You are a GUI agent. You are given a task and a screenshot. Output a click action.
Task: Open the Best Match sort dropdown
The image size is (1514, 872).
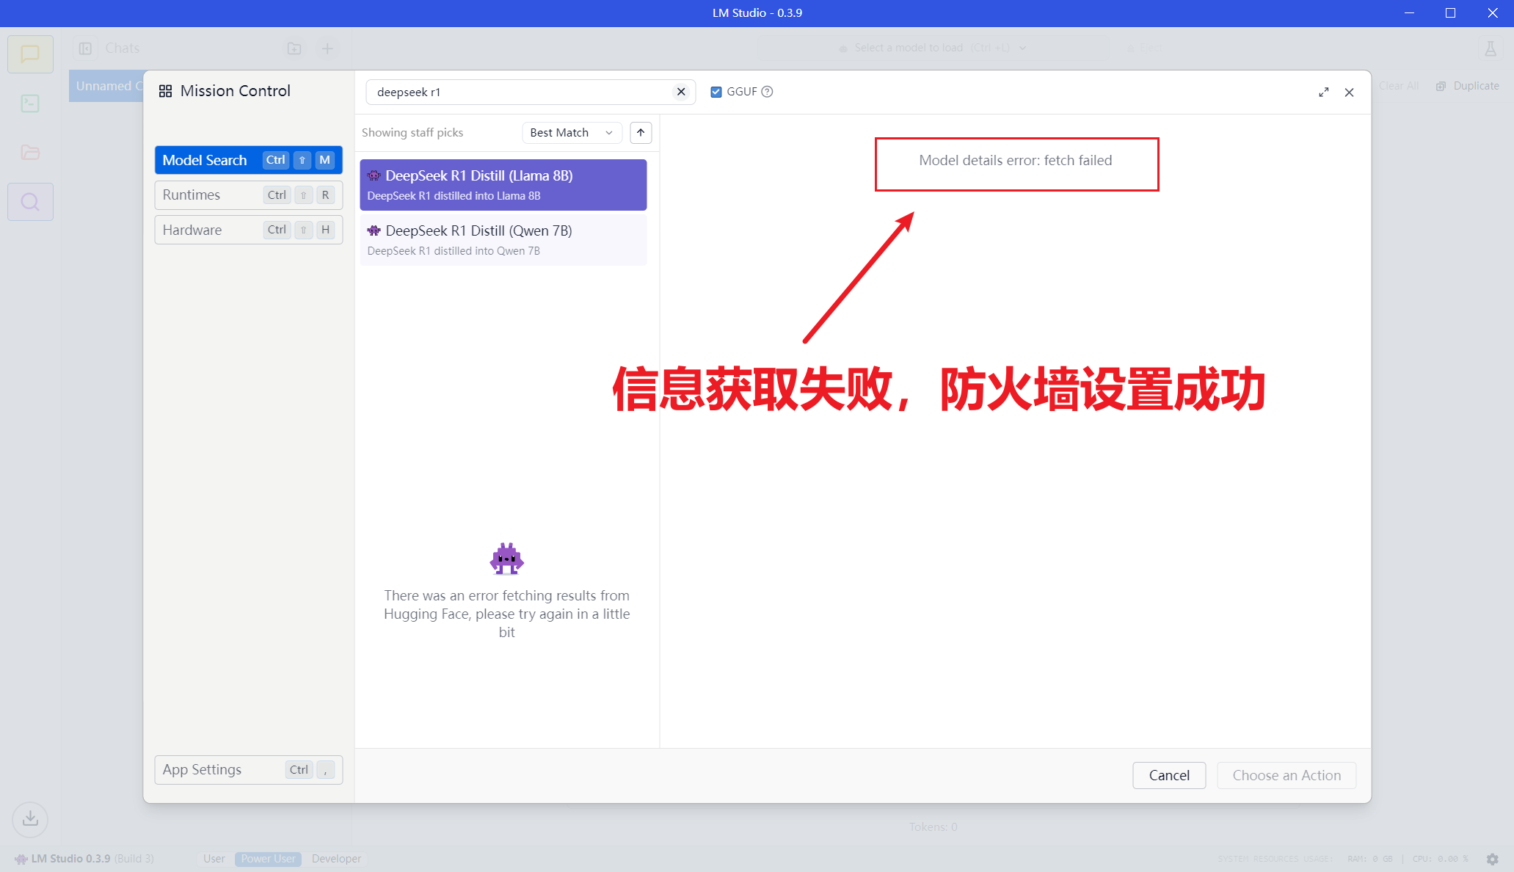pyautogui.click(x=572, y=133)
